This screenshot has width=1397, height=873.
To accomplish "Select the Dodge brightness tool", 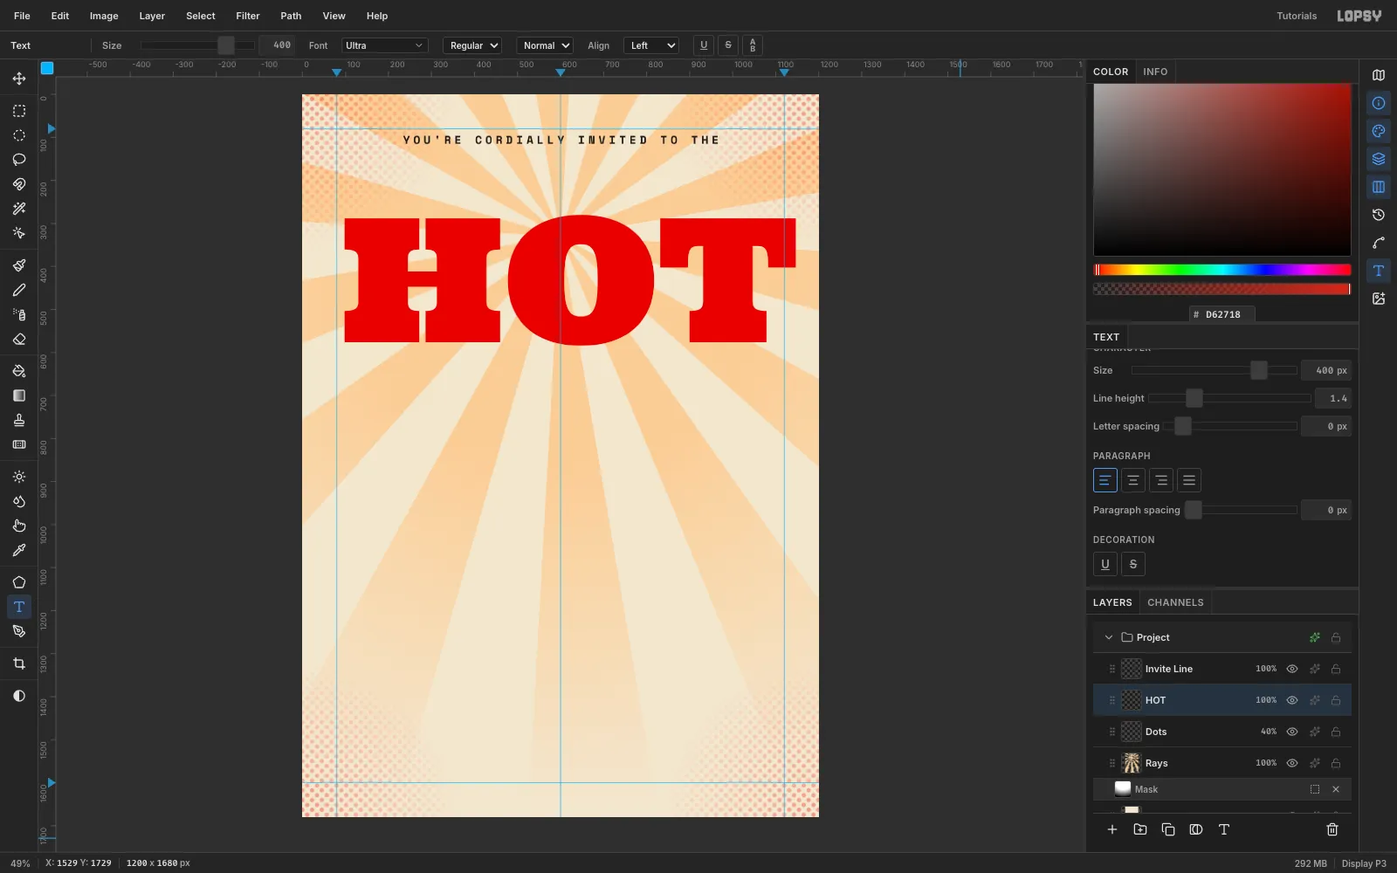I will click(19, 477).
